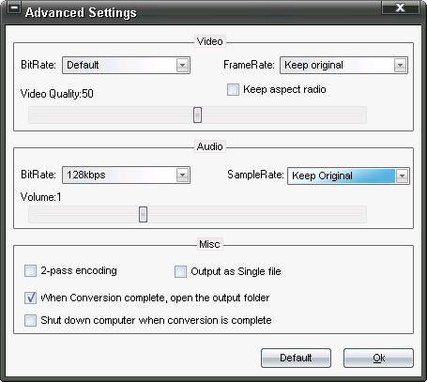Viewport: 427px width, 382px height.
Task: Check Output as Single file
Action: tap(180, 271)
